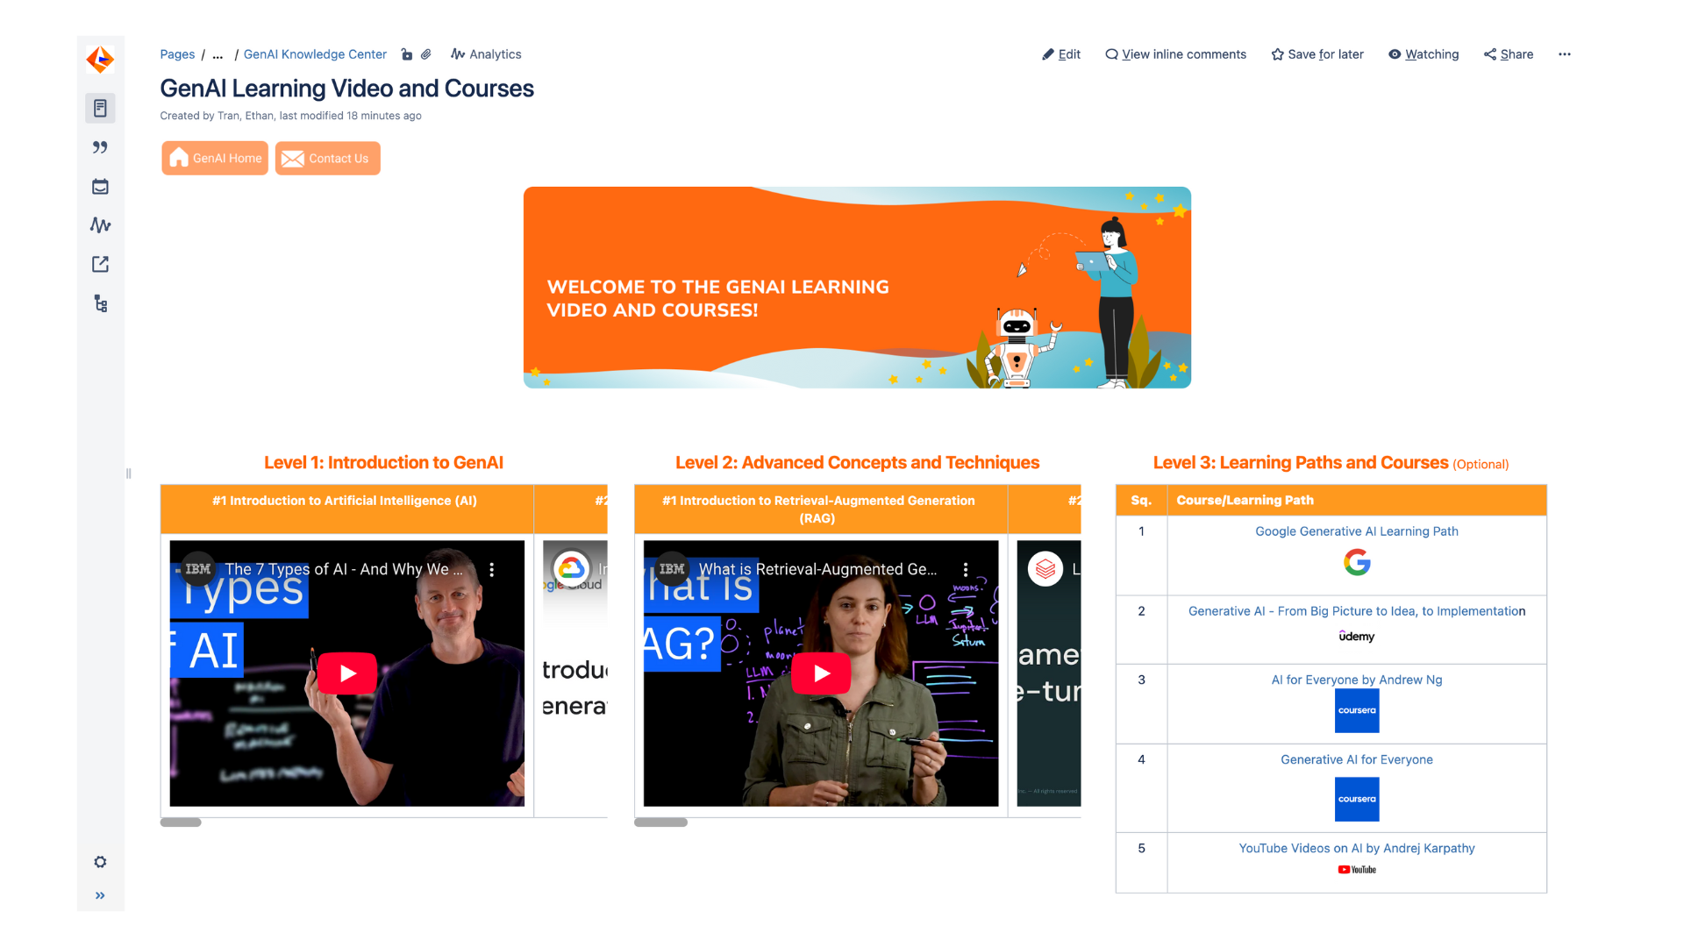Open space settings gear icon
The width and height of the screenshot is (1684, 947).
click(x=100, y=862)
